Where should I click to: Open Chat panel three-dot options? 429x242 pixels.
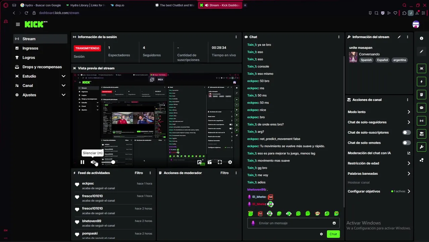[x=339, y=37]
